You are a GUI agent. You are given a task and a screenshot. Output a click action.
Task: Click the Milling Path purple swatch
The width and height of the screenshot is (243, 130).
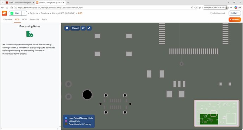pos(66,121)
